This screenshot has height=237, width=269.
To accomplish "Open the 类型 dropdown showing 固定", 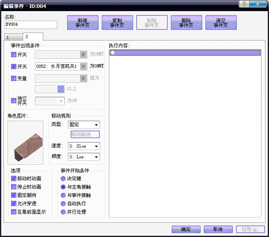I will 84,125.
